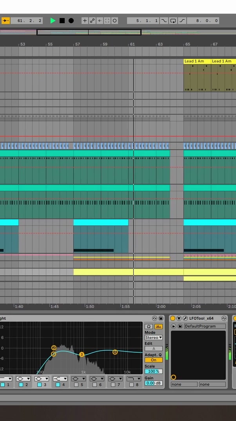Toggle Adaptive Q On button
236x421 pixels.
(x=154, y=360)
